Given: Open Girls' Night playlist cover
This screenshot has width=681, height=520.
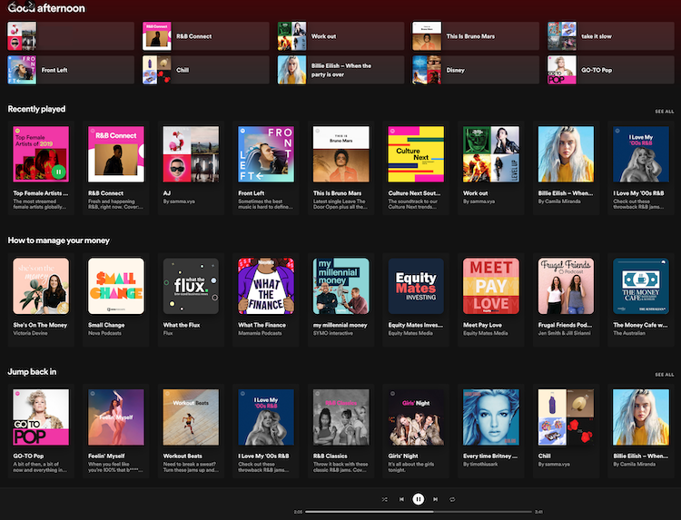Looking at the screenshot, I should (x=416, y=417).
